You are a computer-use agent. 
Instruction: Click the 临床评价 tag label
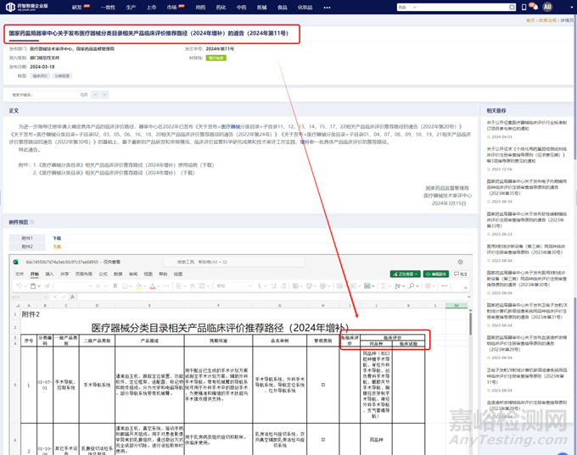40,75
